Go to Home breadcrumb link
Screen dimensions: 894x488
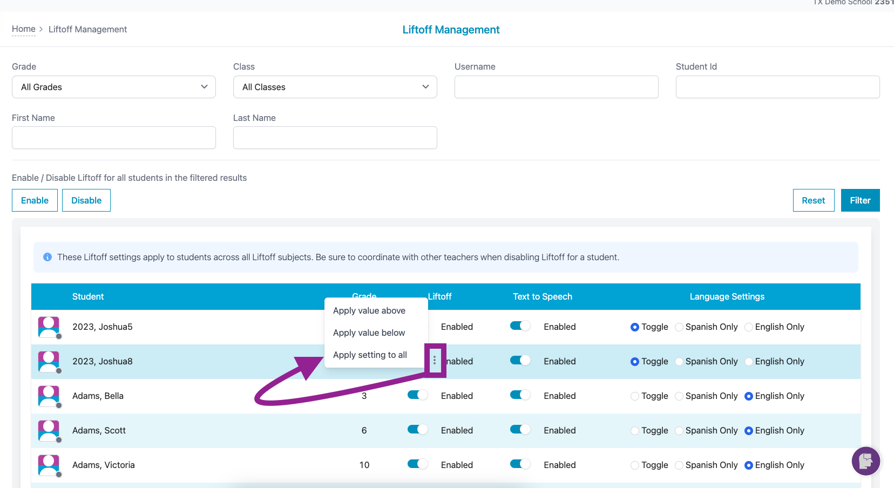pyautogui.click(x=24, y=29)
